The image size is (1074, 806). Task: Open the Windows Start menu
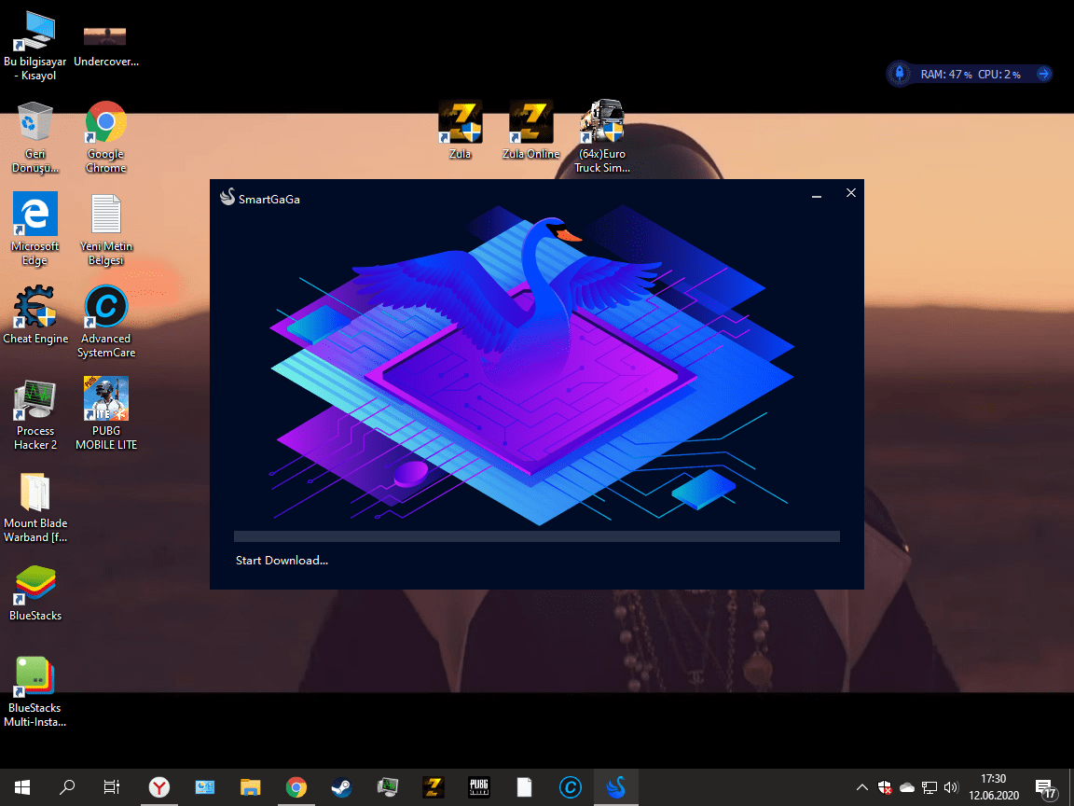pyautogui.click(x=22, y=787)
